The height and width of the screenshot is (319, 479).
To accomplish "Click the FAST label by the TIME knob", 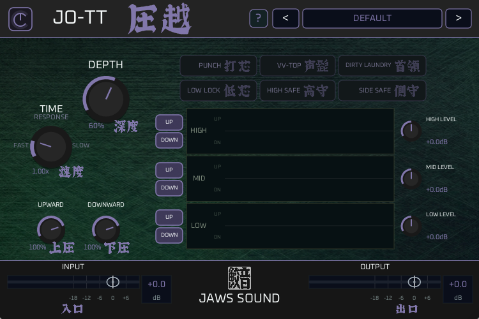I will pos(21,145).
